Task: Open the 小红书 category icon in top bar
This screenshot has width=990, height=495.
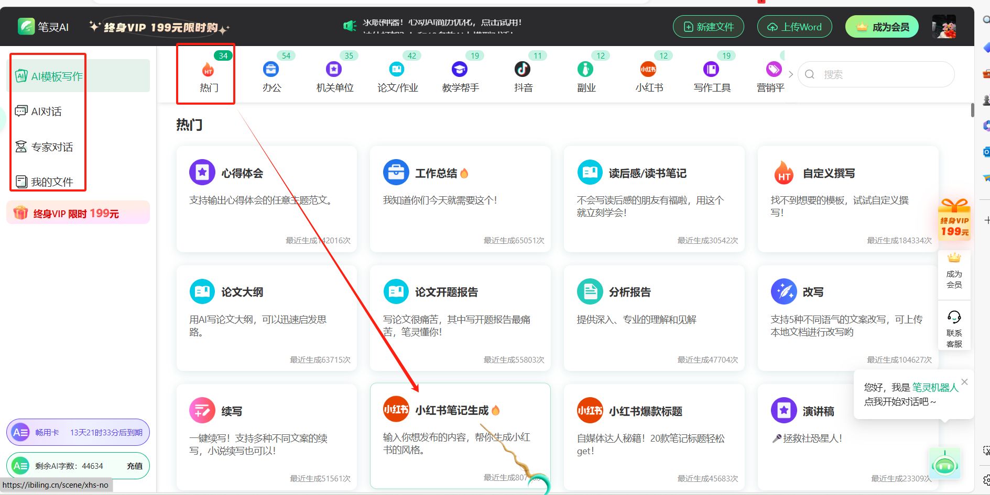Action: (x=648, y=69)
